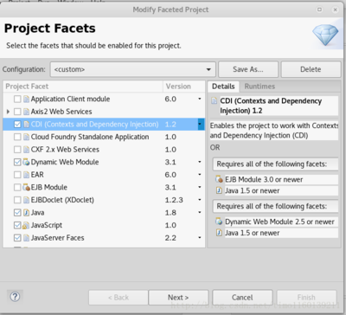Screen dimensions: 346x315
Task: Enable the Application Client module checkbox
Action: click(17, 99)
